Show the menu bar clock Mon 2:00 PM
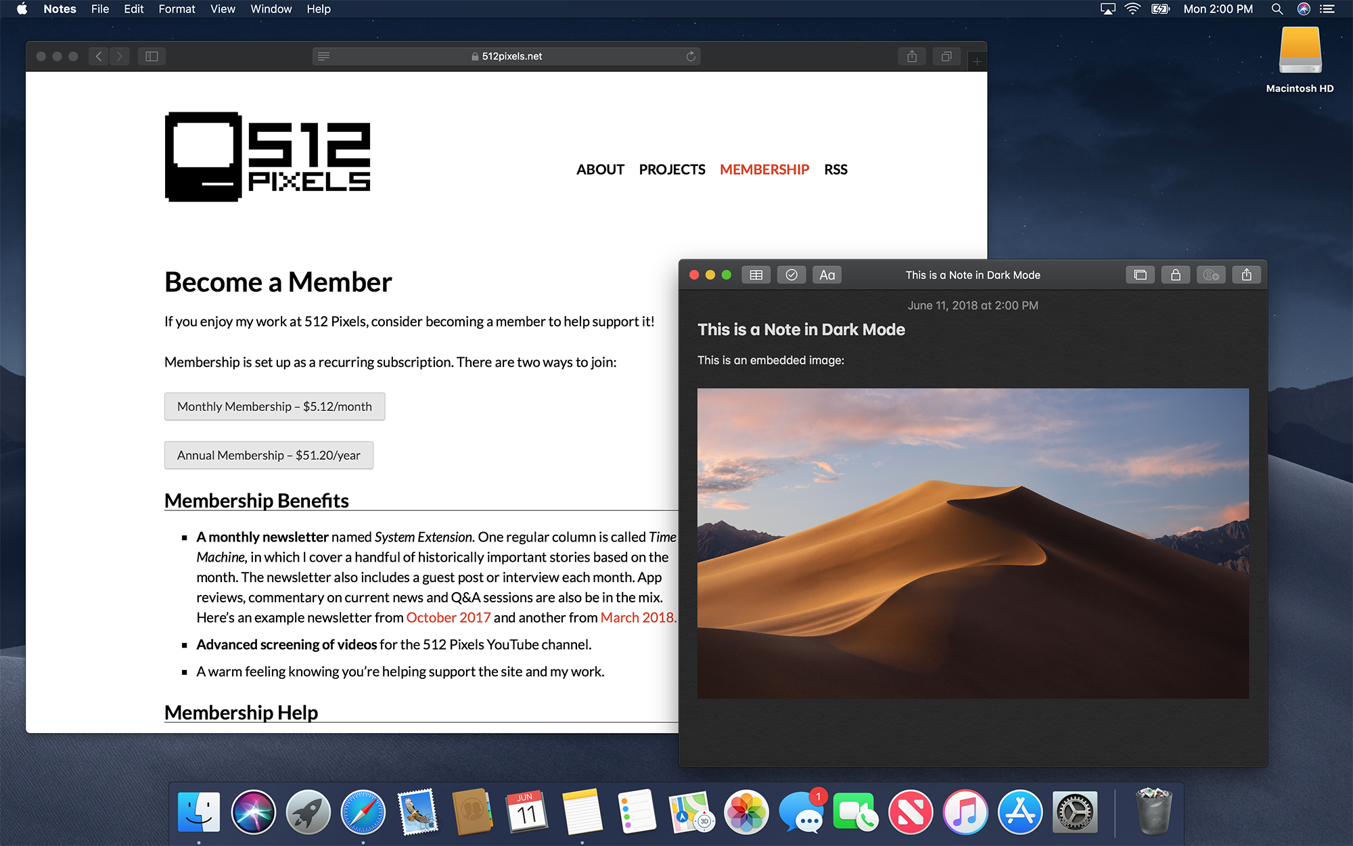Screen dimensions: 1353x846 (x=1218, y=9)
